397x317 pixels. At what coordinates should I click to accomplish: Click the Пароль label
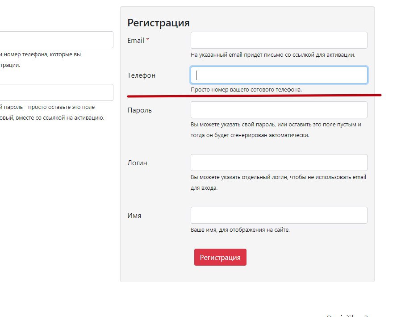click(139, 110)
